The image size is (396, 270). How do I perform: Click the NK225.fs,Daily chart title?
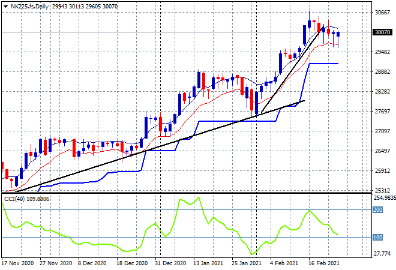[29, 7]
